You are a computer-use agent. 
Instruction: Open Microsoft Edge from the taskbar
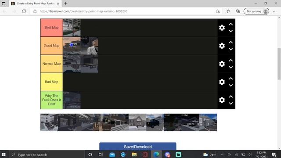pyautogui.click(x=156, y=154)
